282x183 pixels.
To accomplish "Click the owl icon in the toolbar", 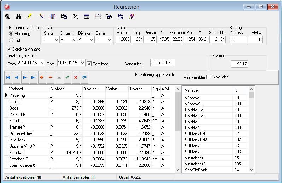I will click(x=7, y=17).
